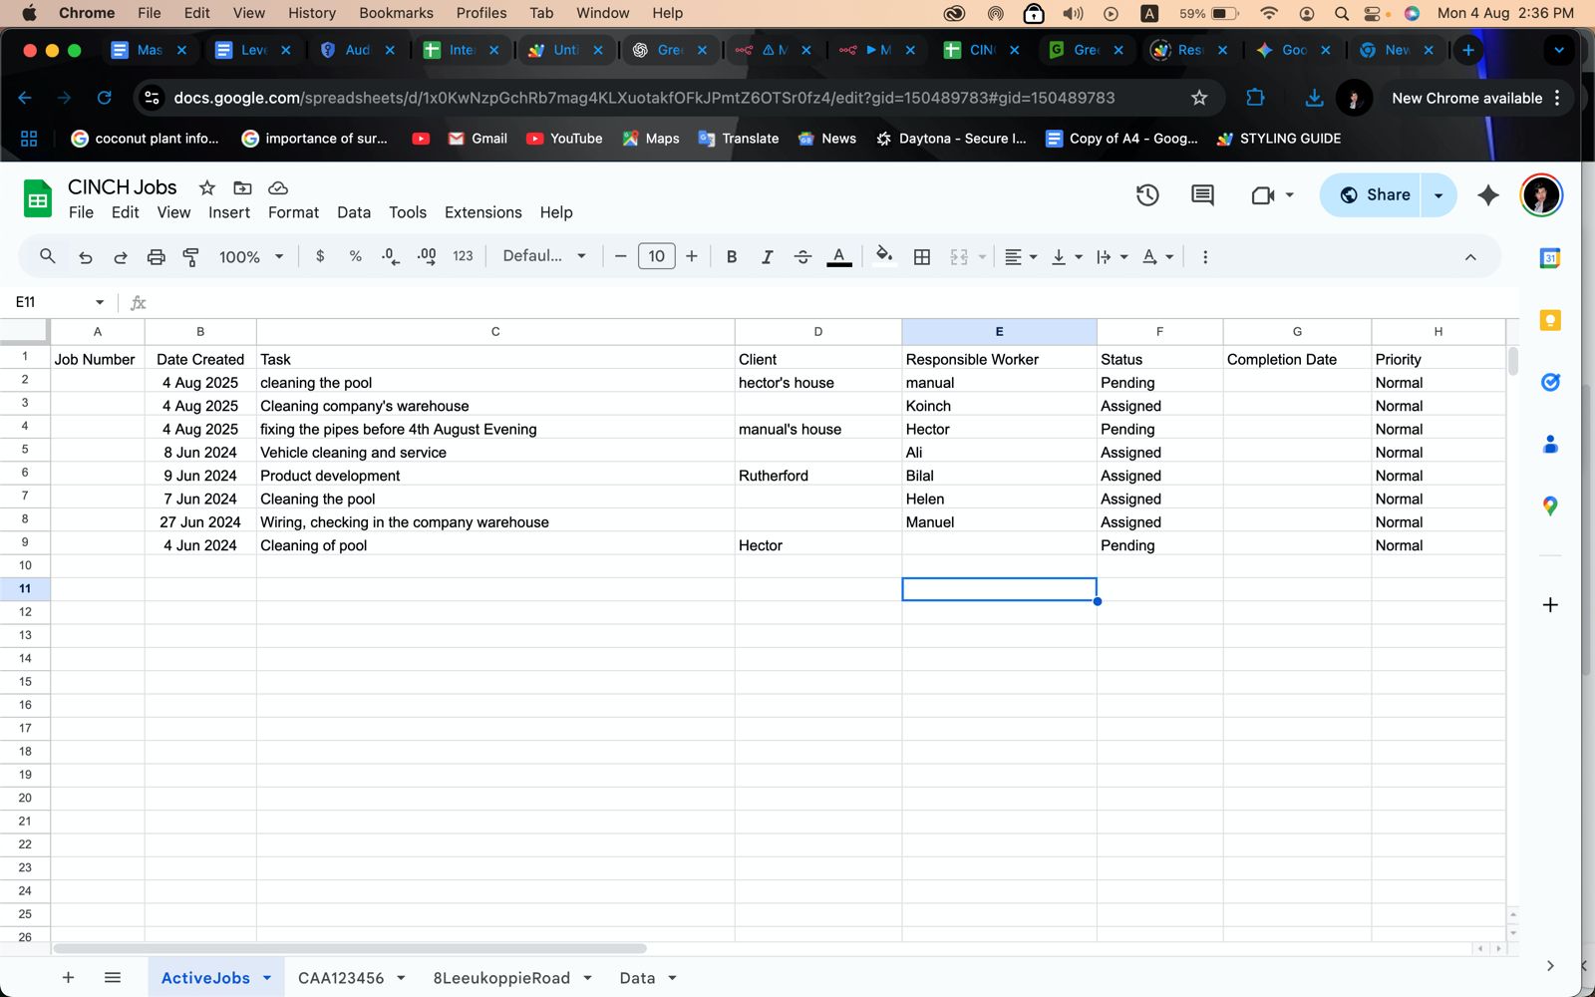Show all comments
Viewport: 1595px width, 997px height.
tap(1201, 194)
